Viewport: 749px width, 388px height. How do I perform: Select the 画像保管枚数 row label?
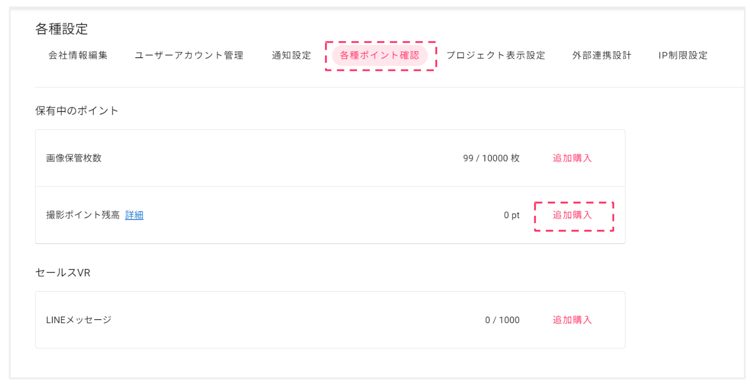pyautogui.click(x=74, y=158)
